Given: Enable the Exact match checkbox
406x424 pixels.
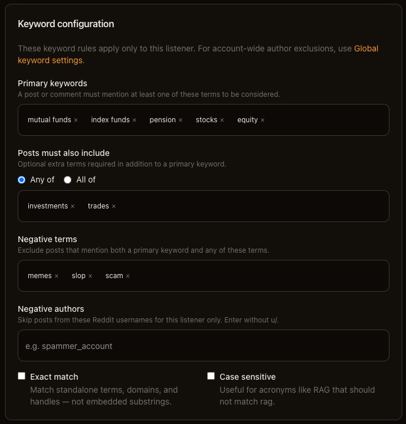Looking at the screenshot, I should [x=22, y=376].
